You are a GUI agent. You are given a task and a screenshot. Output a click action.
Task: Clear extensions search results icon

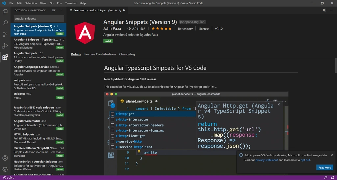click(54, 10)
